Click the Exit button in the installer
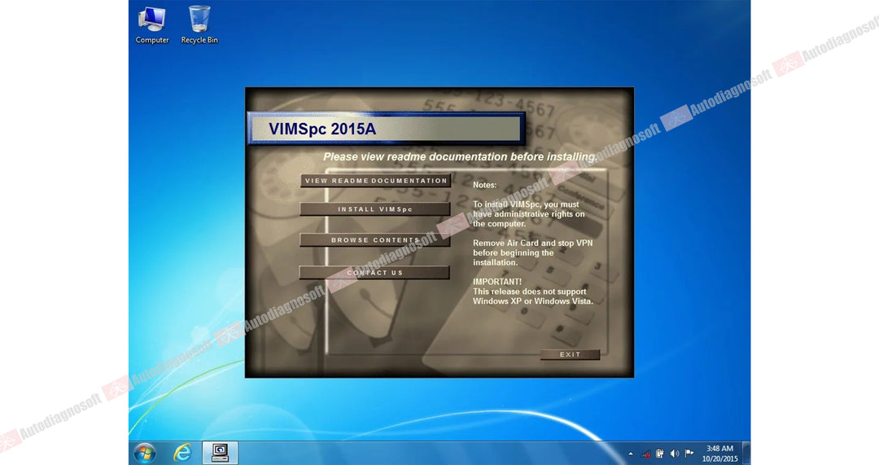Viewport: 879px width, 465px height. 570,354
